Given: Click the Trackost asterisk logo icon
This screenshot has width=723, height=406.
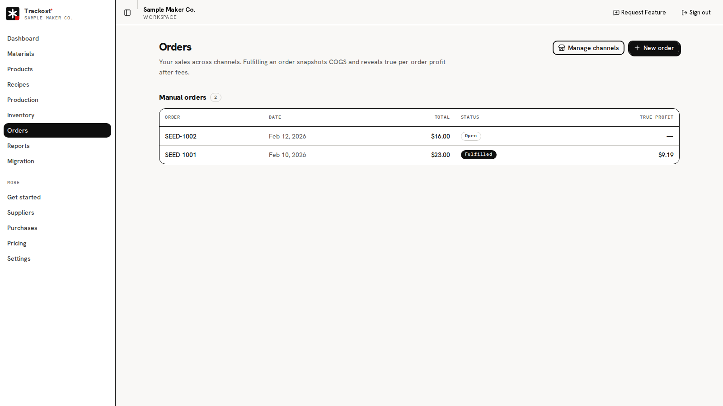Looking at the screenshot, I should click(x=13, y=14).
